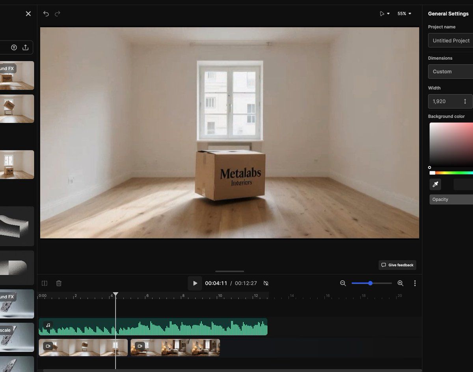Select the green audio waveform clip
The image size is (473, 372).
click(x=153, y=327)
